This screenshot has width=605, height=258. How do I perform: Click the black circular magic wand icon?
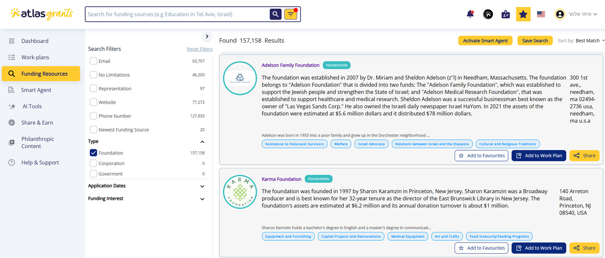pyautogui.click(x=488, y=14)
